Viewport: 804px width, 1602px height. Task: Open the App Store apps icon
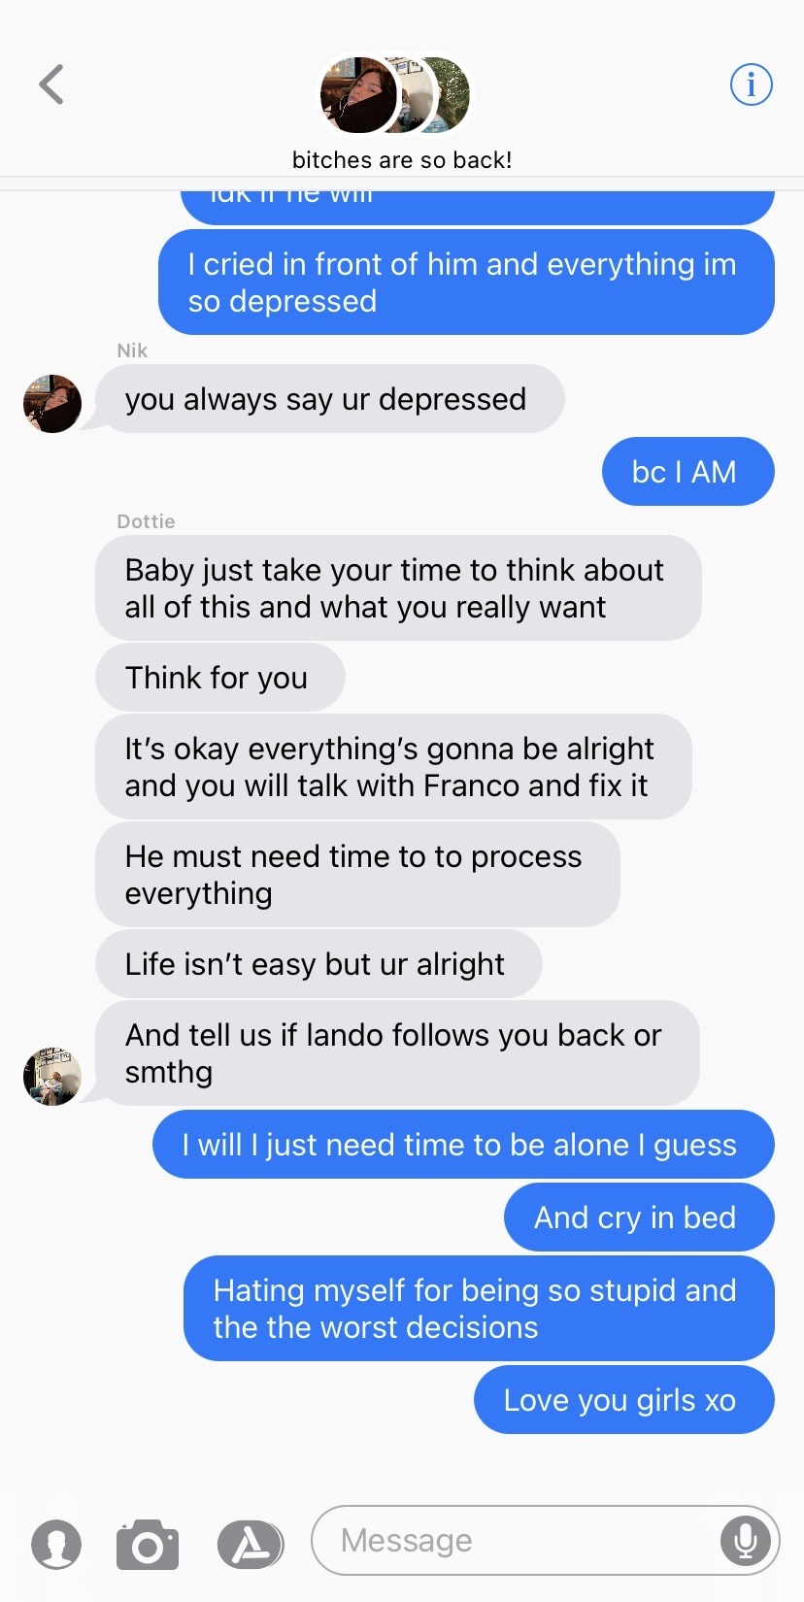click(251, 1544)
